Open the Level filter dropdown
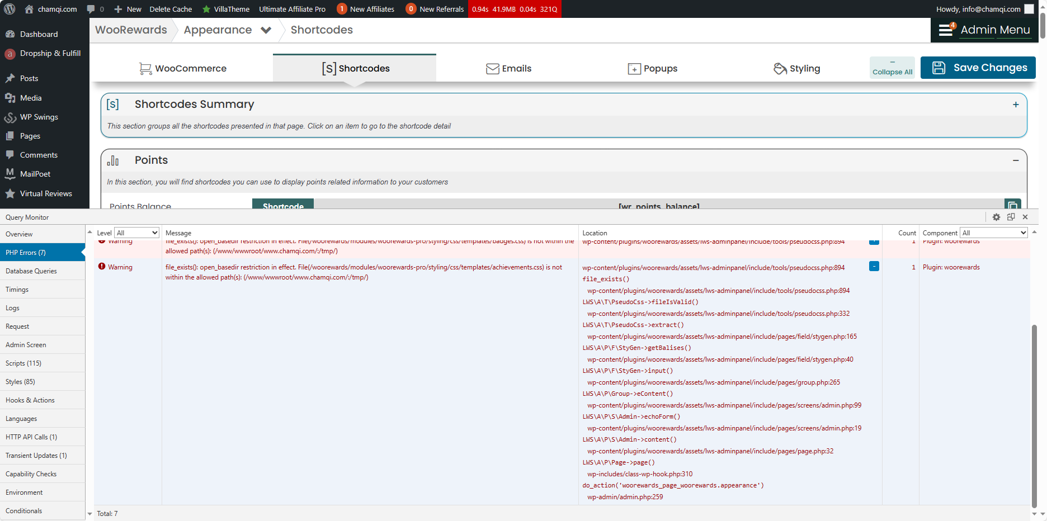 [x=137, y=233]
